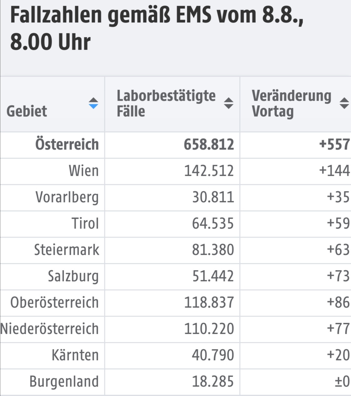
Task: Click the Gebiet column header
Action: 52,104
